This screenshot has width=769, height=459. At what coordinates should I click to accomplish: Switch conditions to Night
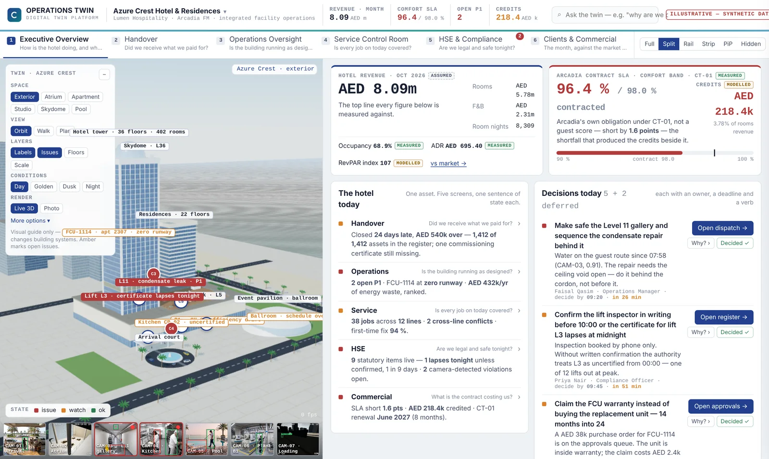[93, 187]
